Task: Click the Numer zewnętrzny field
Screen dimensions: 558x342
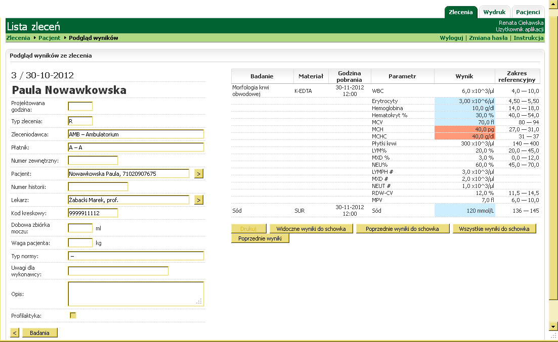Action: point(93,161)
